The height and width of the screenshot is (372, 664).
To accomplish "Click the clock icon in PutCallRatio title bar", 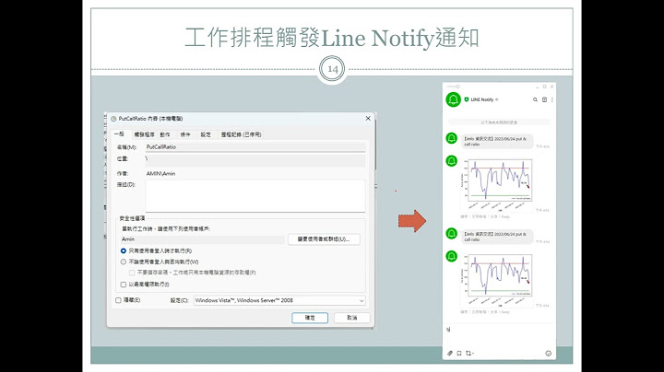I will (x=113, y=119).
